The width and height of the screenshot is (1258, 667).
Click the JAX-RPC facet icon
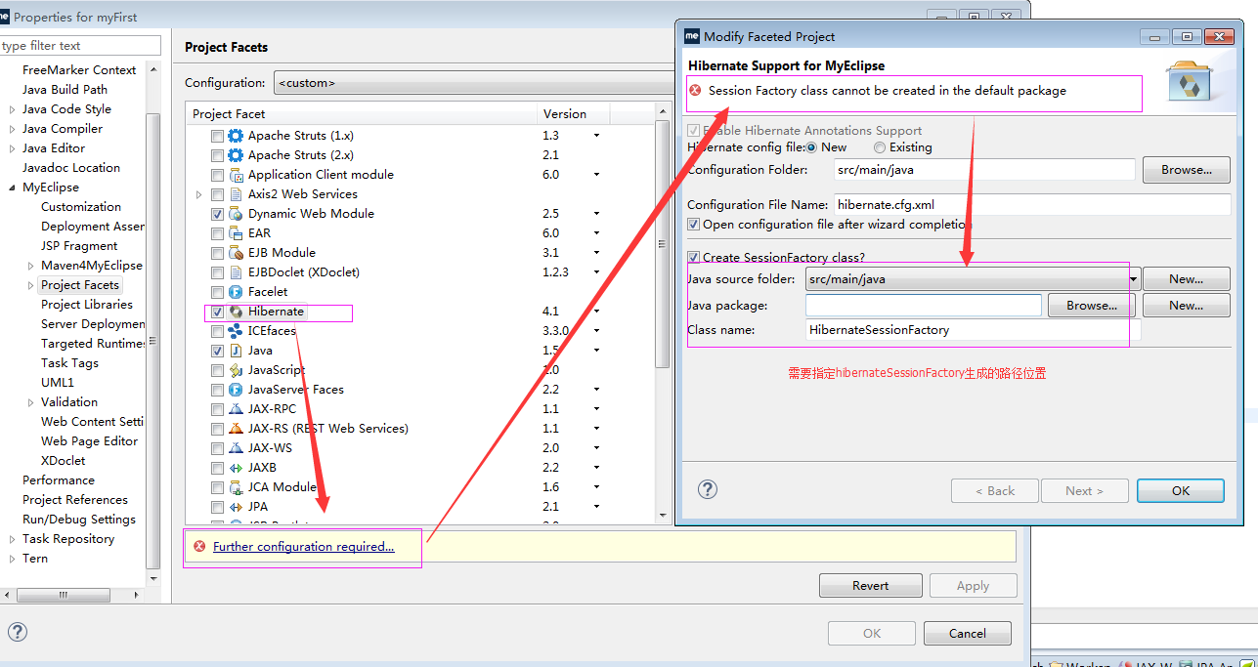(236, 409)
